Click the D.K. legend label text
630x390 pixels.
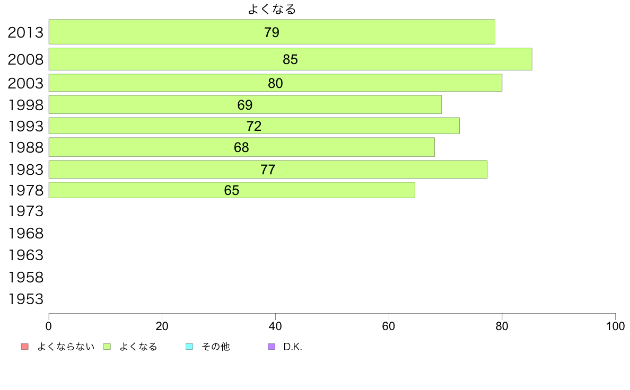click(x=293, y=347)
